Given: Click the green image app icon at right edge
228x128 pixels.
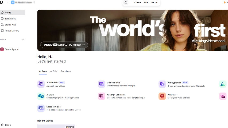Looking at the screenshot, I should [223, 84].
